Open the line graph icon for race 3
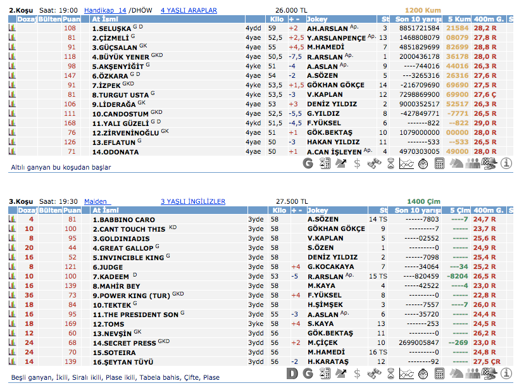 click(x=407, y=373)
